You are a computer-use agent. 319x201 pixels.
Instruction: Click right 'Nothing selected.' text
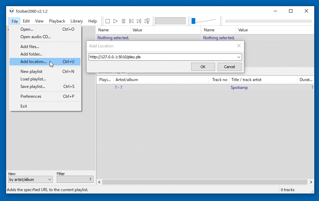click(219, 38)
